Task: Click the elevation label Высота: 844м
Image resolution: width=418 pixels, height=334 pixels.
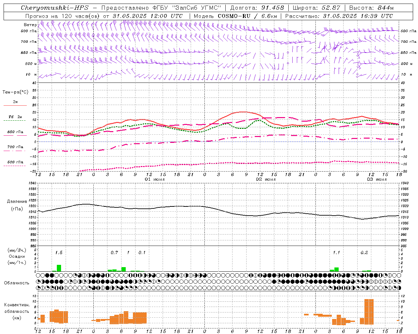Action: pos(371,8)
